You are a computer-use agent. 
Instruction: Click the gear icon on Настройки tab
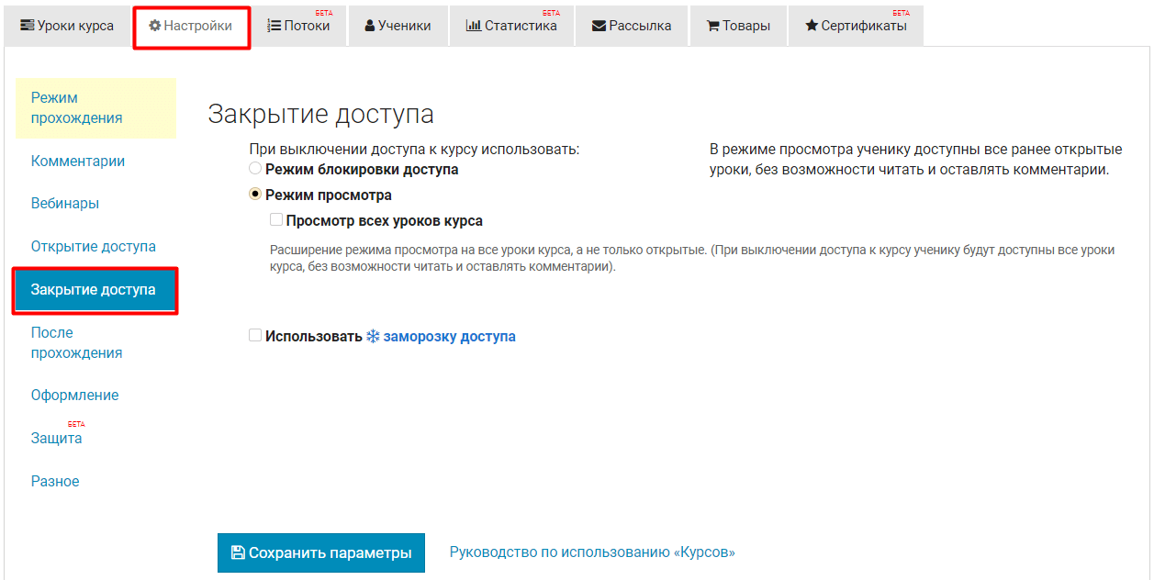pyautogui.click(x=155, y=26)
